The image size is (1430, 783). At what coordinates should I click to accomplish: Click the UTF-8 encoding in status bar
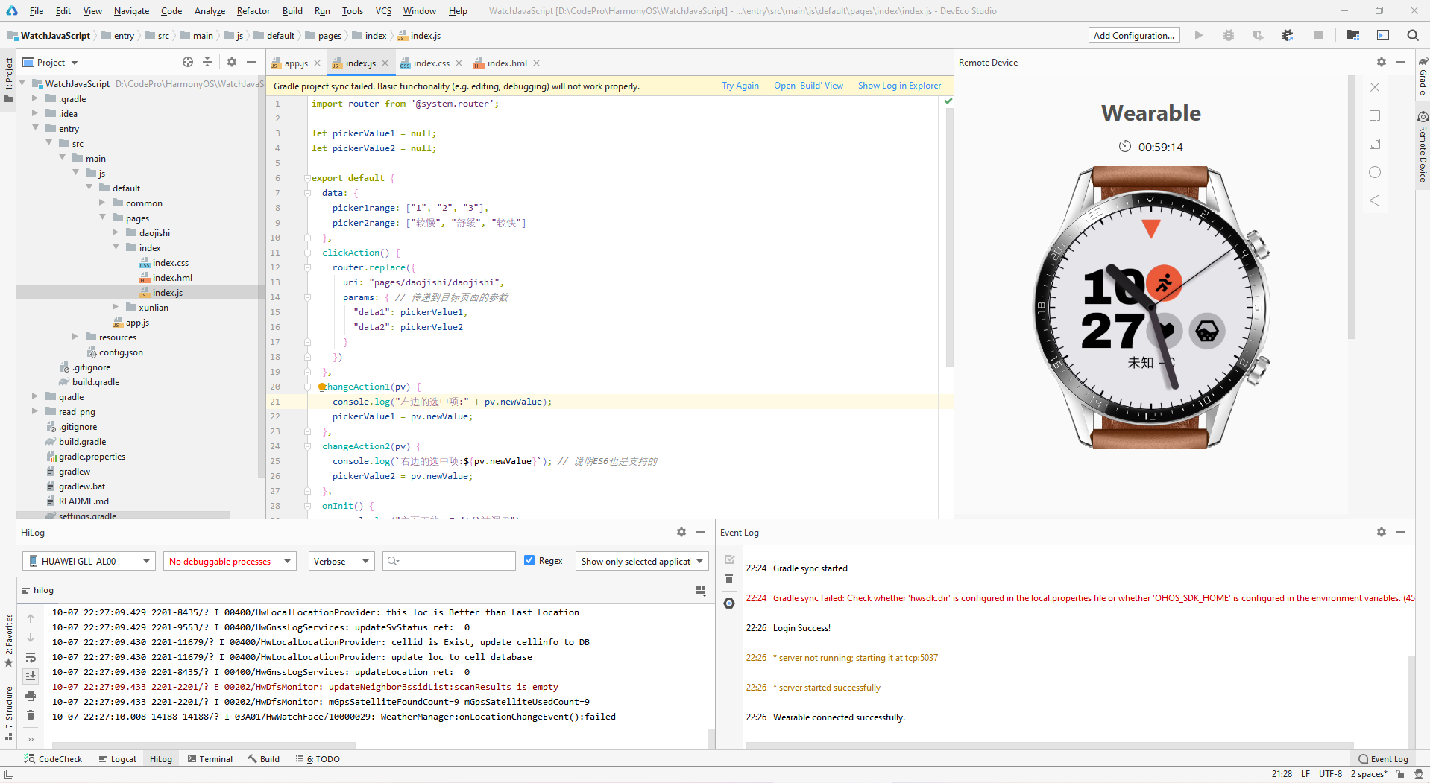1330,774
